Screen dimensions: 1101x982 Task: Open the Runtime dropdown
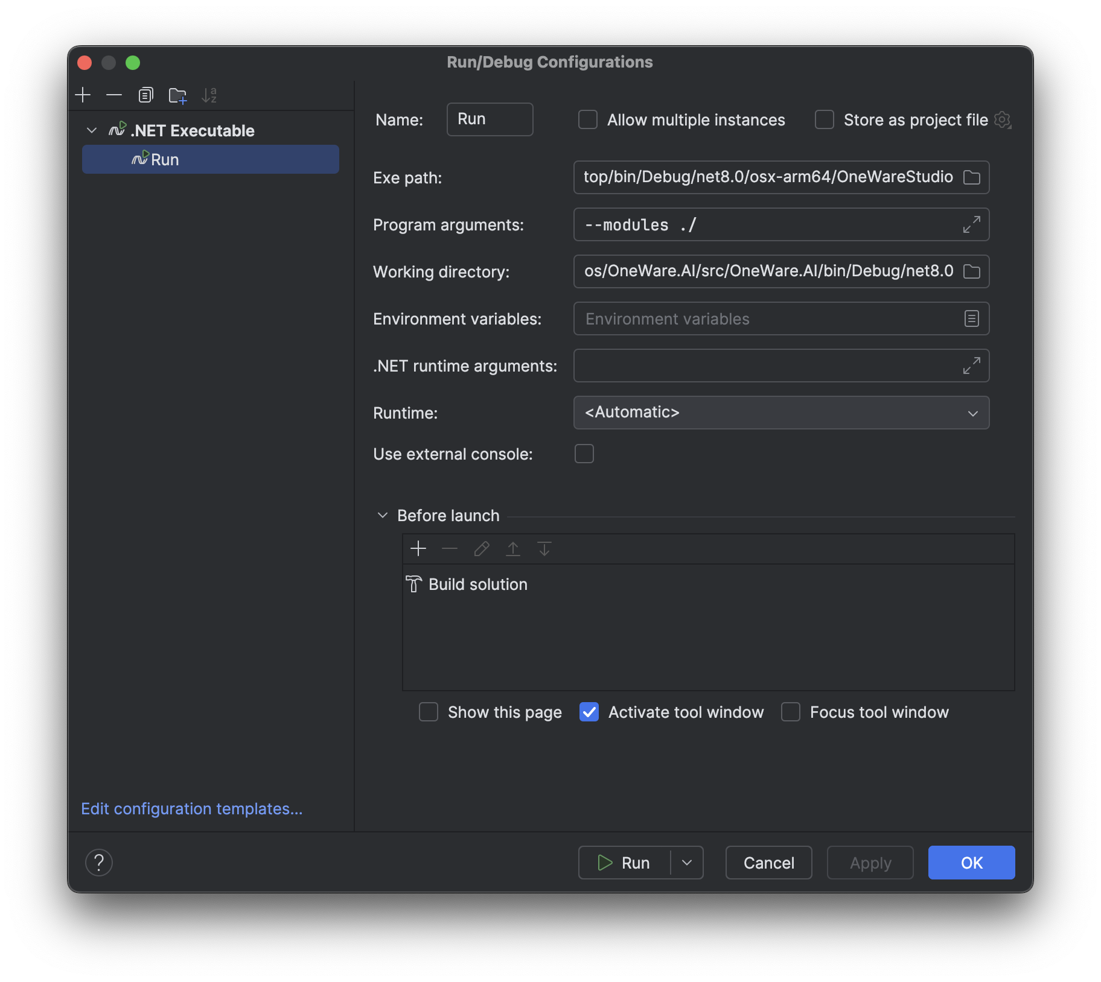pos(781,413)
